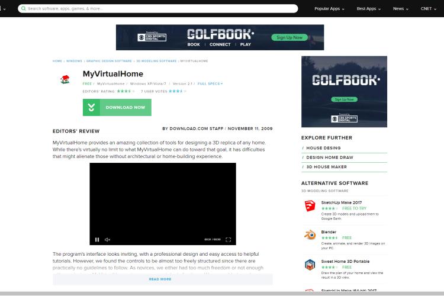
Task: Open Sweet Home 3D Portable link
Action: [345, 262]
